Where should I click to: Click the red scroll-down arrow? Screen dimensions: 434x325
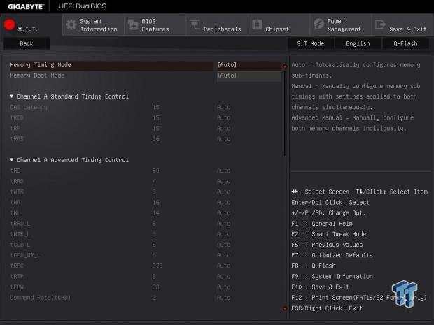click(285, 308)
